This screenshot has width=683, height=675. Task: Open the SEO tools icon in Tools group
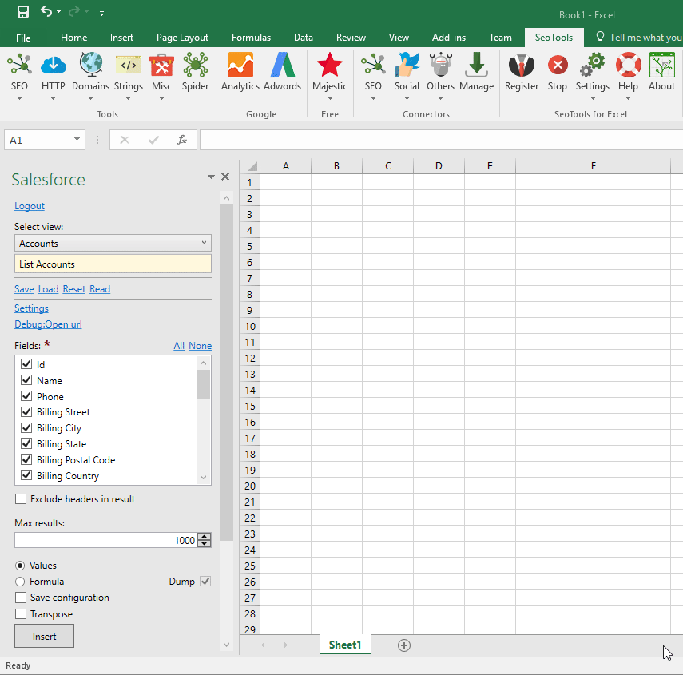point(19,66)
